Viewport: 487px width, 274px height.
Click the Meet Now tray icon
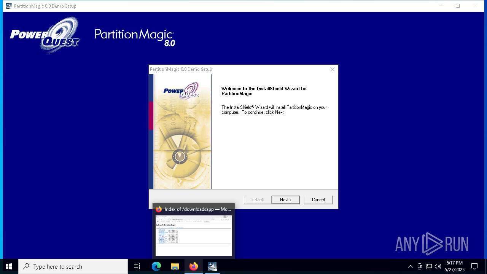(x=420, y=266)
